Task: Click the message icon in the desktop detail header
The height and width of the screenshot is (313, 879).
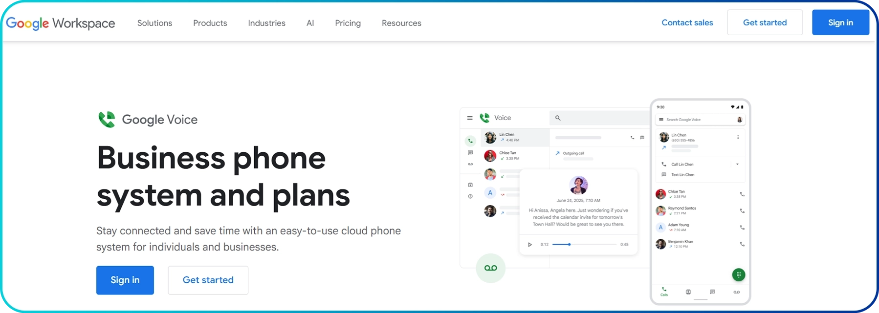Action: pos(642,138)
